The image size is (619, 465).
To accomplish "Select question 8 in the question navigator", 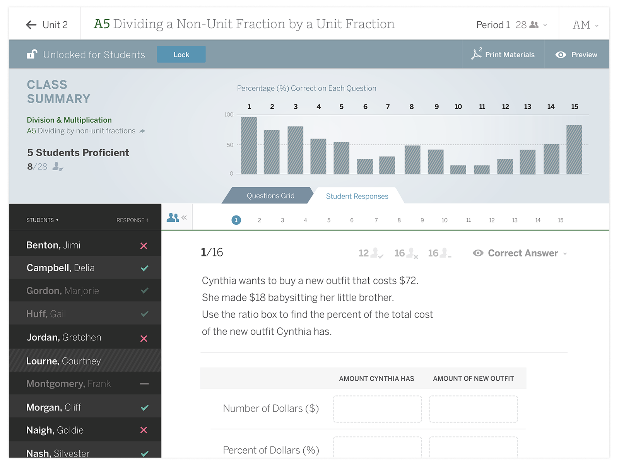I will click(x=399, y=220).
